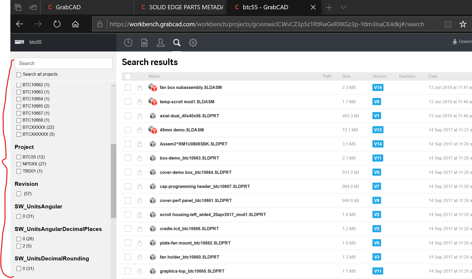
Task: Click V13 badge for 40mm demo
Action: 378,130
